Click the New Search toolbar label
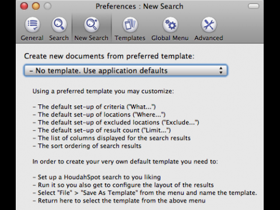This screenshot has width=280, height=210. (92, 38)
